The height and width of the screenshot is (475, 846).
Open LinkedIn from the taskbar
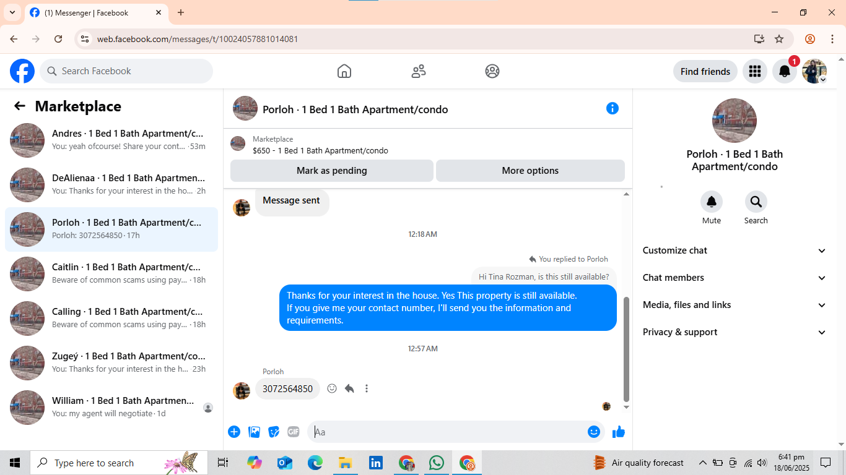point(376,463)
